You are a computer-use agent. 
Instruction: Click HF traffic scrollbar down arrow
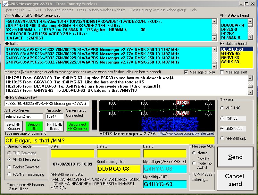(x=214, y=66)
